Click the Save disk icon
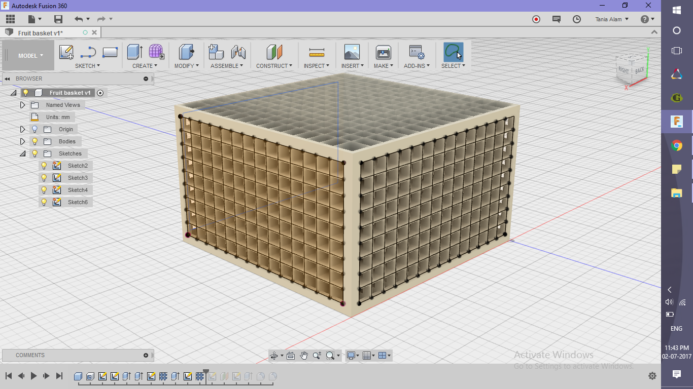The width and height of the screenshot is (693, 389). (58, 19)
